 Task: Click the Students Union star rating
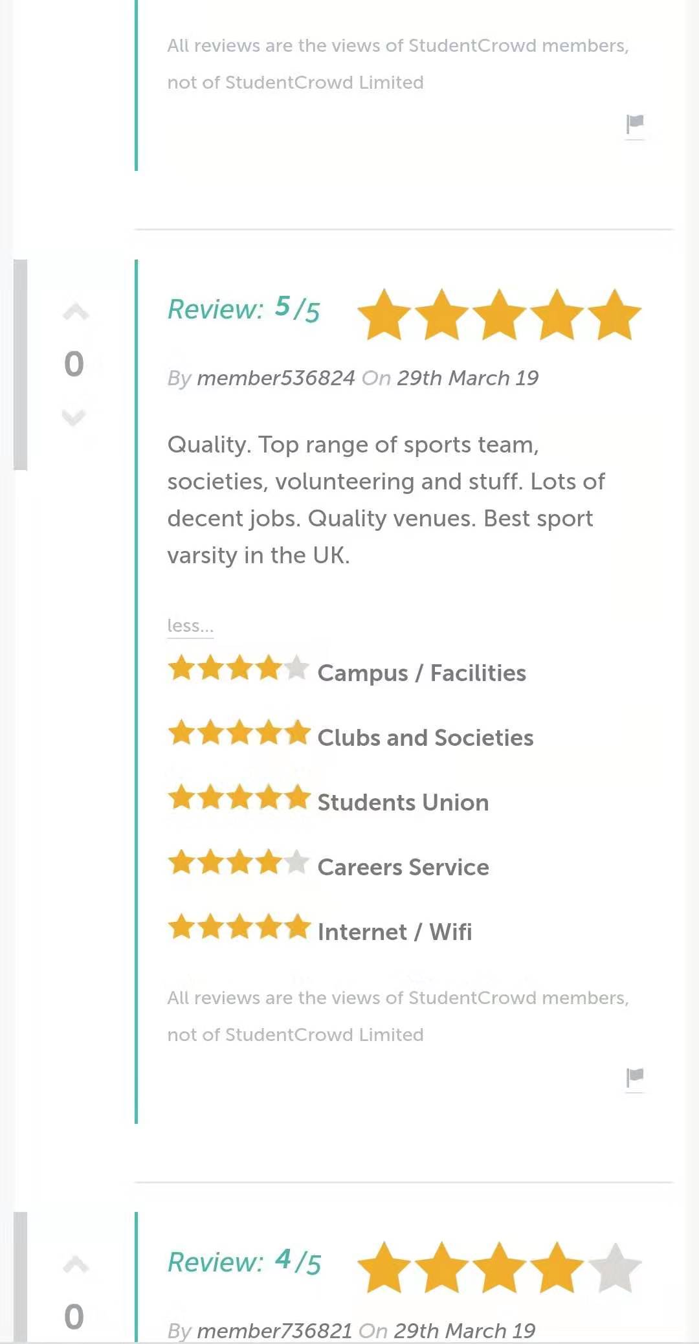238,798
